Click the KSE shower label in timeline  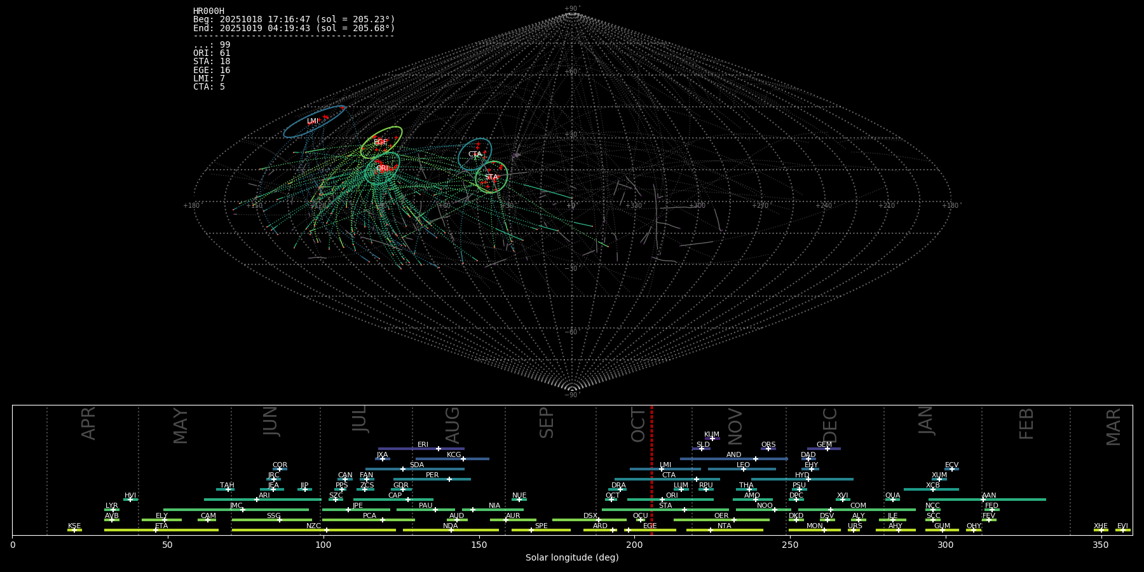(74, 526)
